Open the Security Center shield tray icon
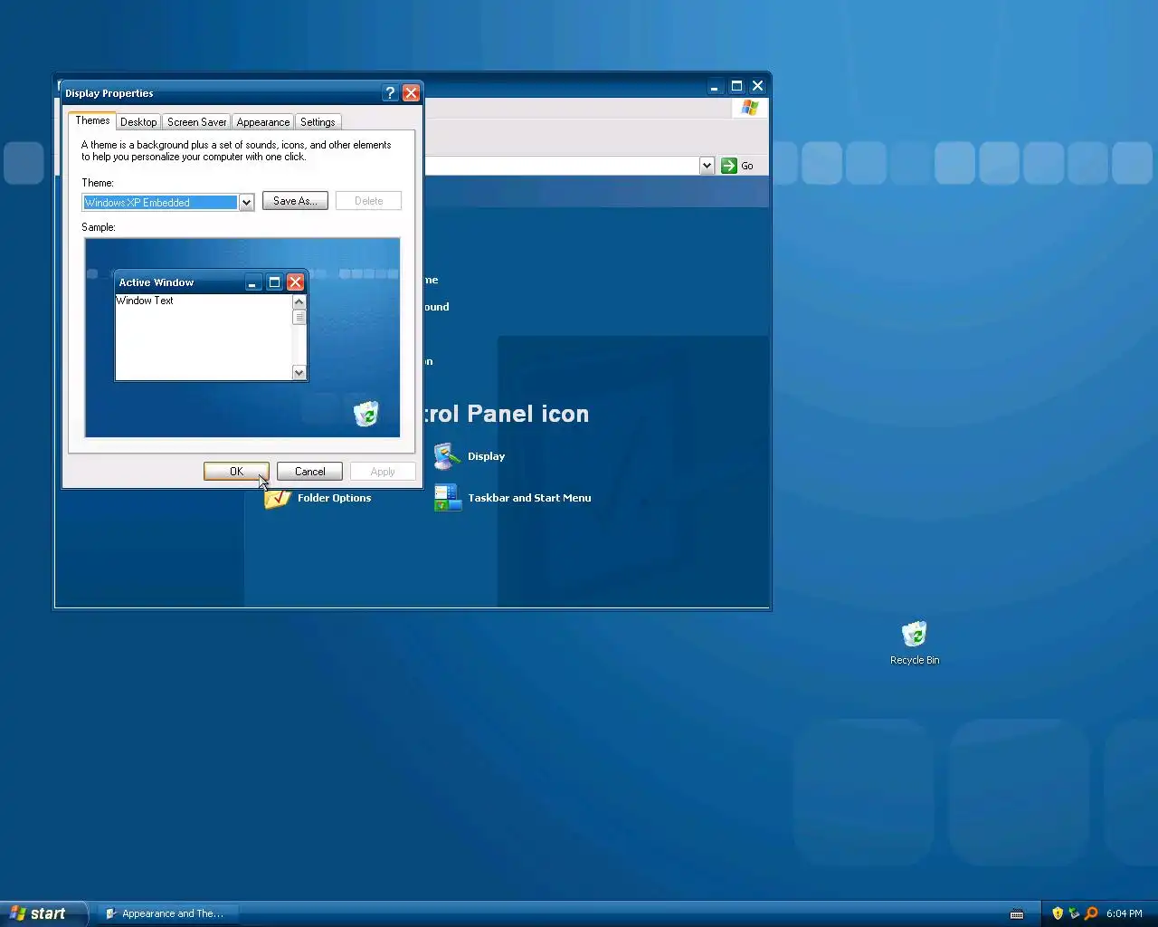 coord(1058,913)
